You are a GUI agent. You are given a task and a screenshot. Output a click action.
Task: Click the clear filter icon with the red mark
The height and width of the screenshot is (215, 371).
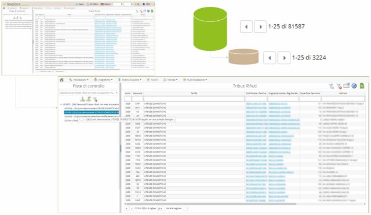click(x=339, y=86)
